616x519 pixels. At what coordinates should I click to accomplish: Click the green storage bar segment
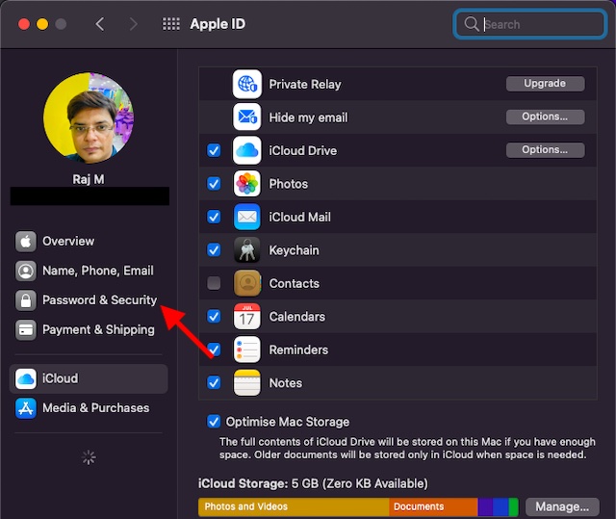tap(513, 506)
